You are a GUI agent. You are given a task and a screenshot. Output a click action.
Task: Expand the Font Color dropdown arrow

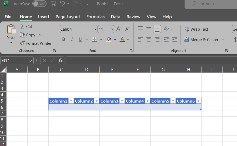pos(128,40)
